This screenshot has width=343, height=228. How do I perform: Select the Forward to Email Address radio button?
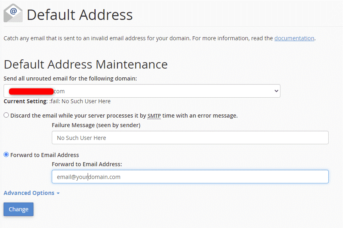tap(6, 155)
